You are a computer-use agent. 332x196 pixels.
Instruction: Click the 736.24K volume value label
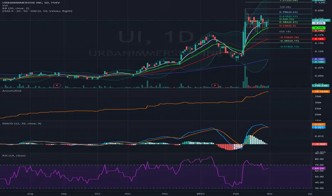click(321, 86)
